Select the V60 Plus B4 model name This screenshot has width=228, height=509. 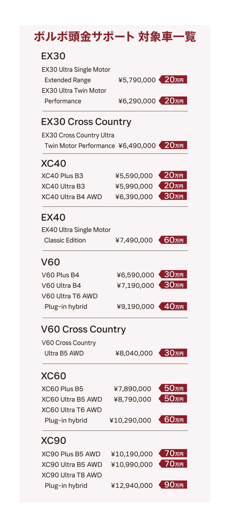(x=60, y=275)
